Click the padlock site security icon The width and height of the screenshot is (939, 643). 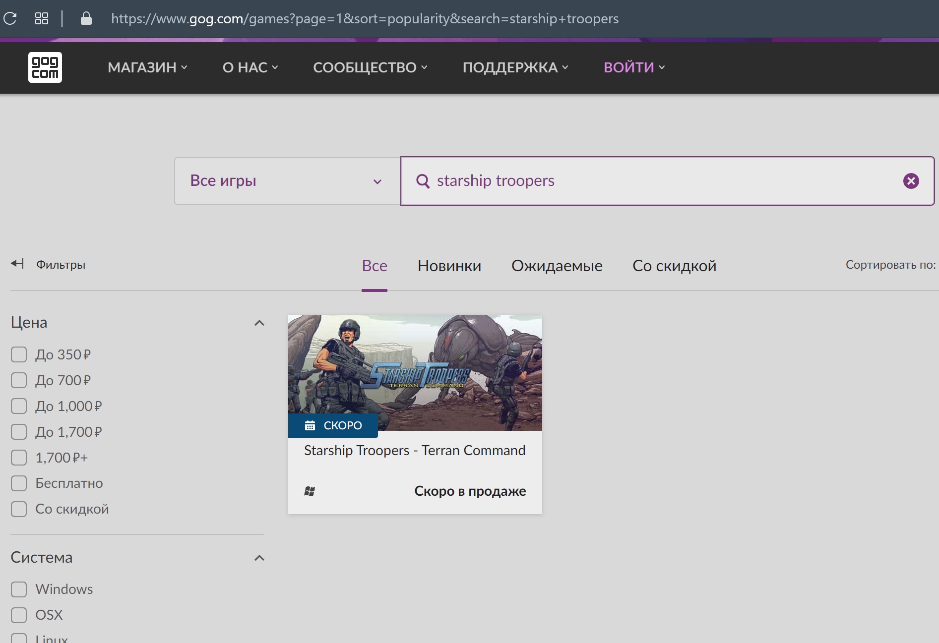(86, 18)
